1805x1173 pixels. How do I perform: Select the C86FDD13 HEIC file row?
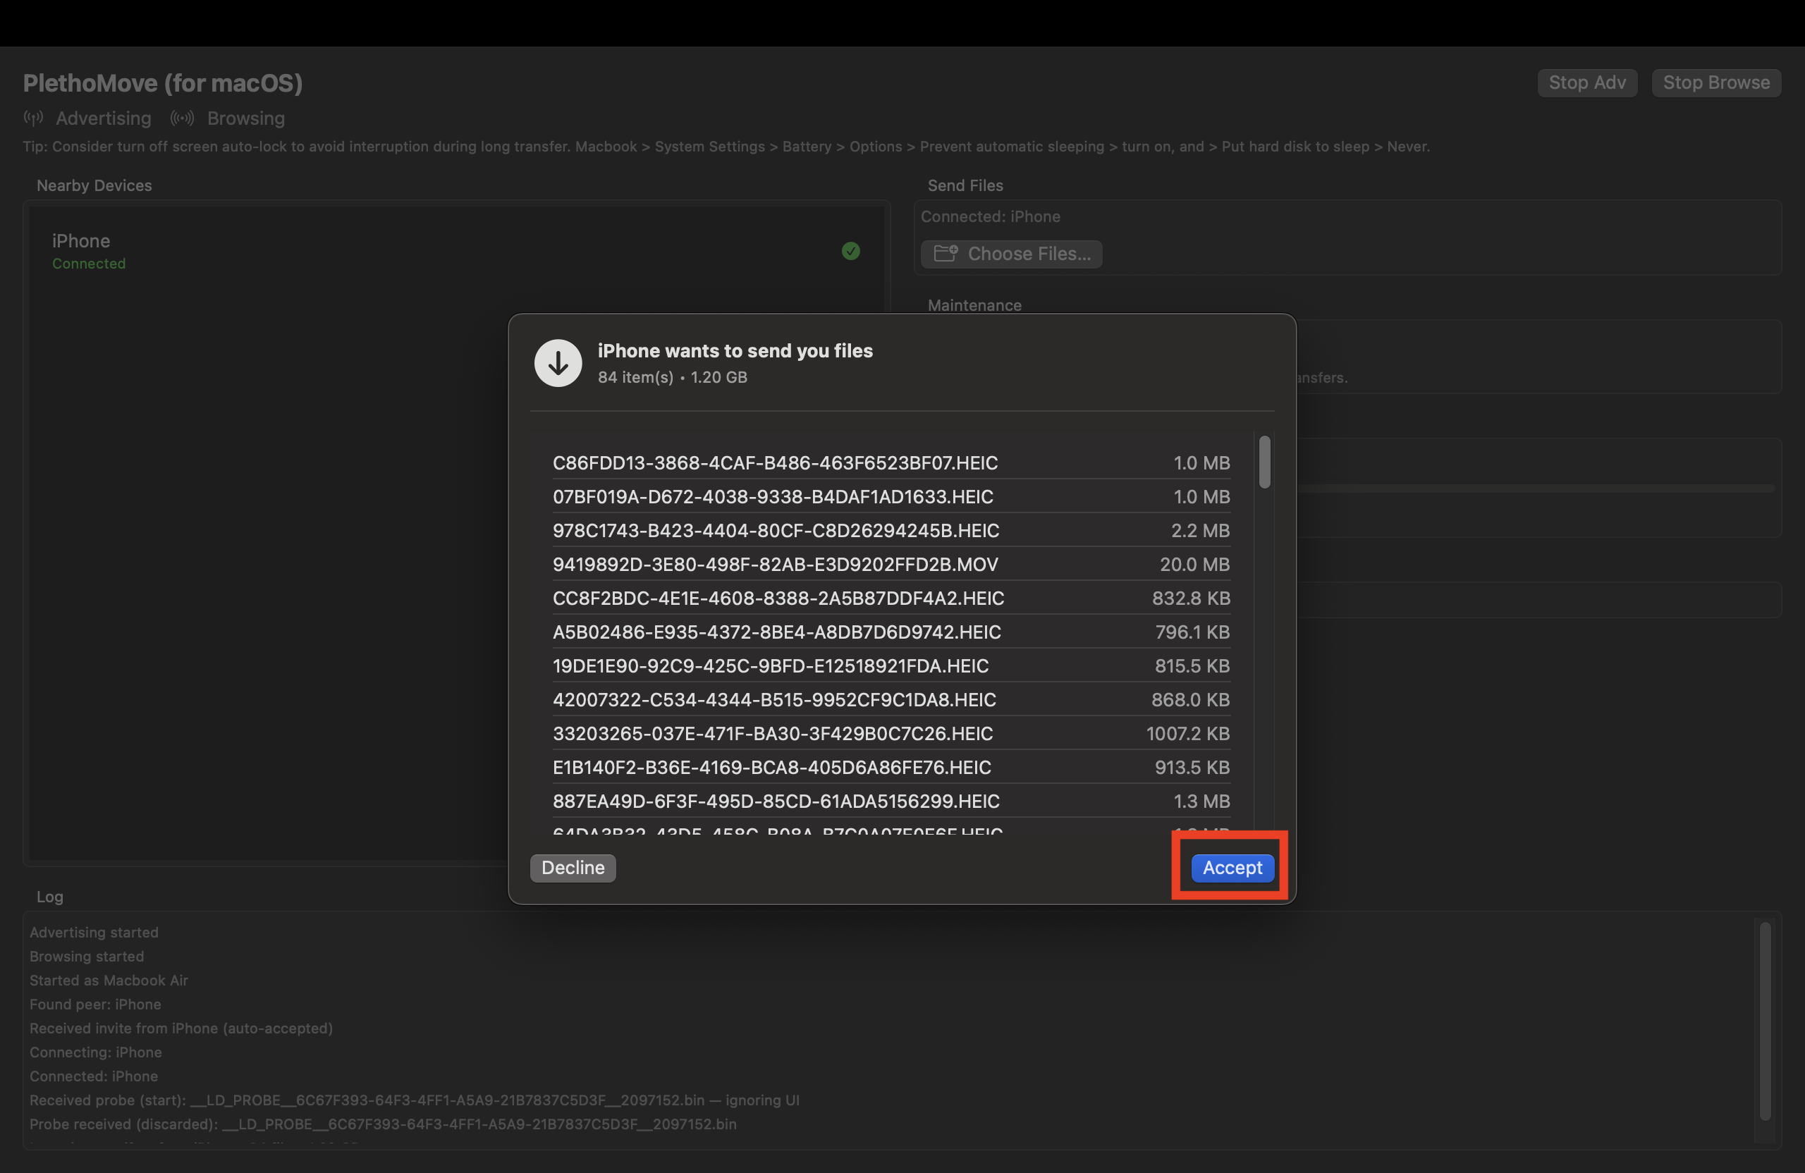coord(776,462)
